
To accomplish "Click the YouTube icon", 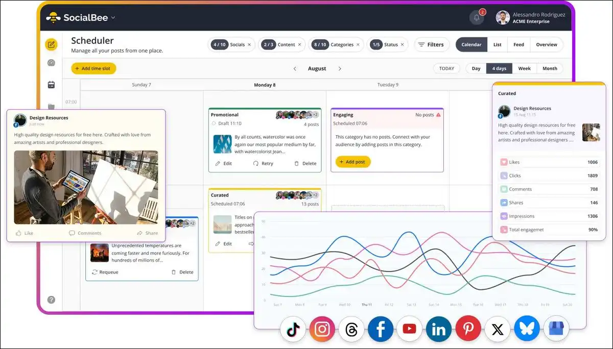I will tap(410, 330).
